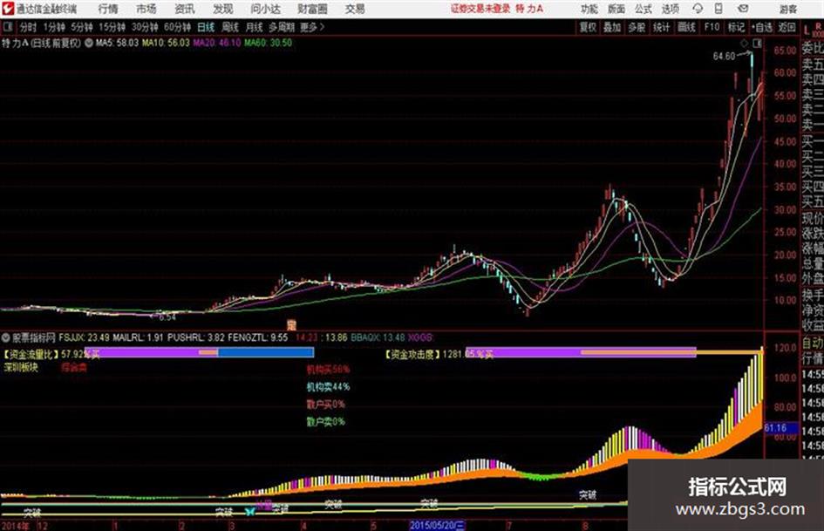Open the 交易 menu
The width and height of the screenshot is (824, 531).
(x=355, y=9)
